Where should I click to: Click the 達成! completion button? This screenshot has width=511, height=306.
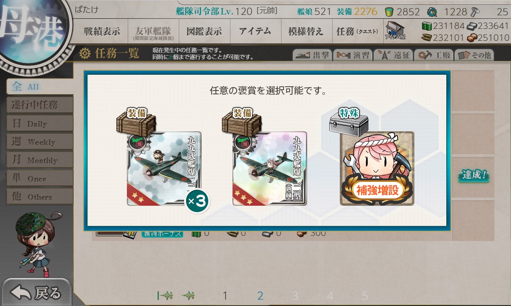[473, 175]
